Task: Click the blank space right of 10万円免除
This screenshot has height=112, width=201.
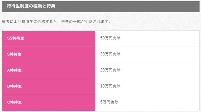Action: tap(160, 87)
